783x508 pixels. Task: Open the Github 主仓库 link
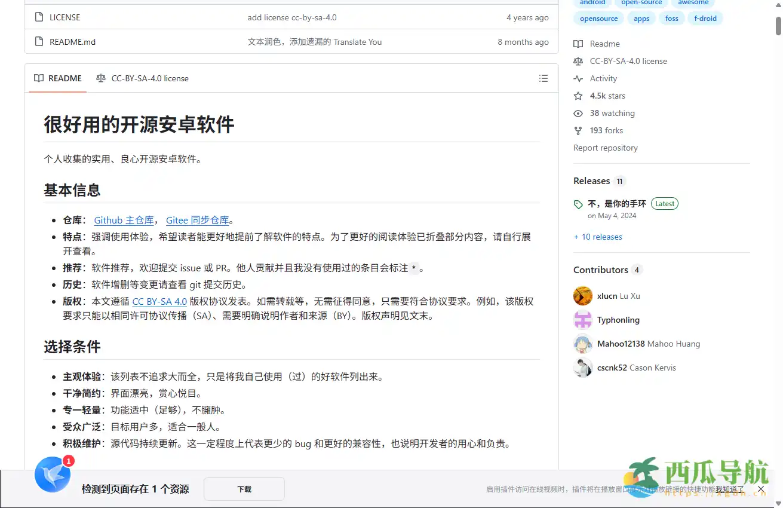coord(124,220)
